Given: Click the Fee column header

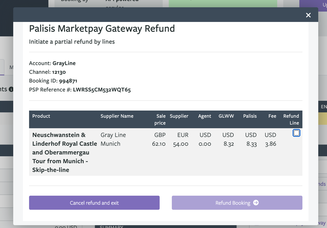Looking at the screenshot, I should (x=272, y=116).
